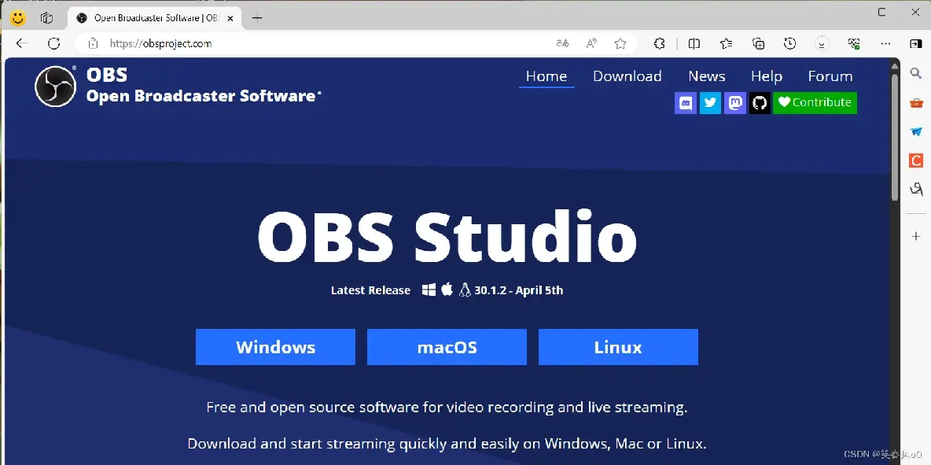The image size is (931, 465).
Task: Click the translate page icon
Action: click(562, 43)
